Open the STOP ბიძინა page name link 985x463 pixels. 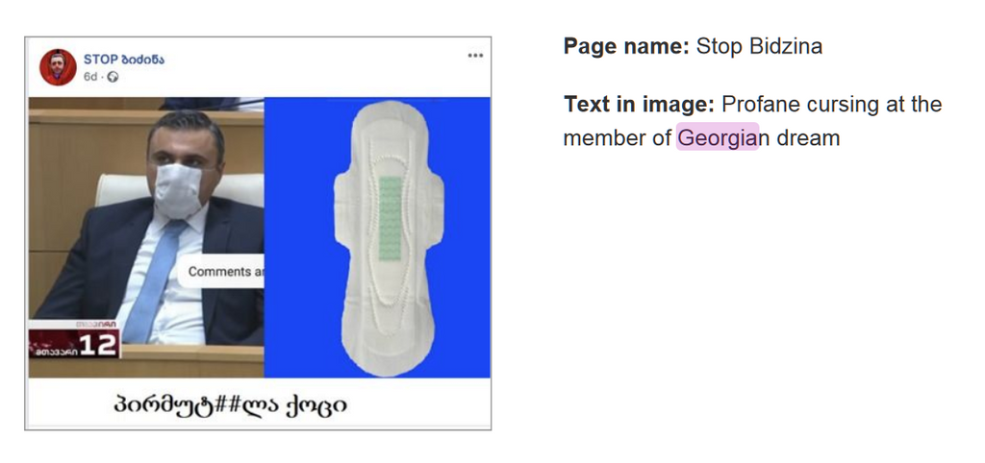[124, 60]
